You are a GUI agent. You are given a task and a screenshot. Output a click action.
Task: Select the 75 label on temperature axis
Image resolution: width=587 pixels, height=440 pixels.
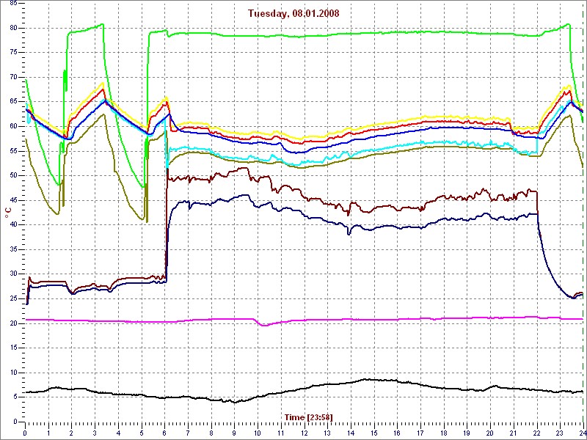click(12, 53)
